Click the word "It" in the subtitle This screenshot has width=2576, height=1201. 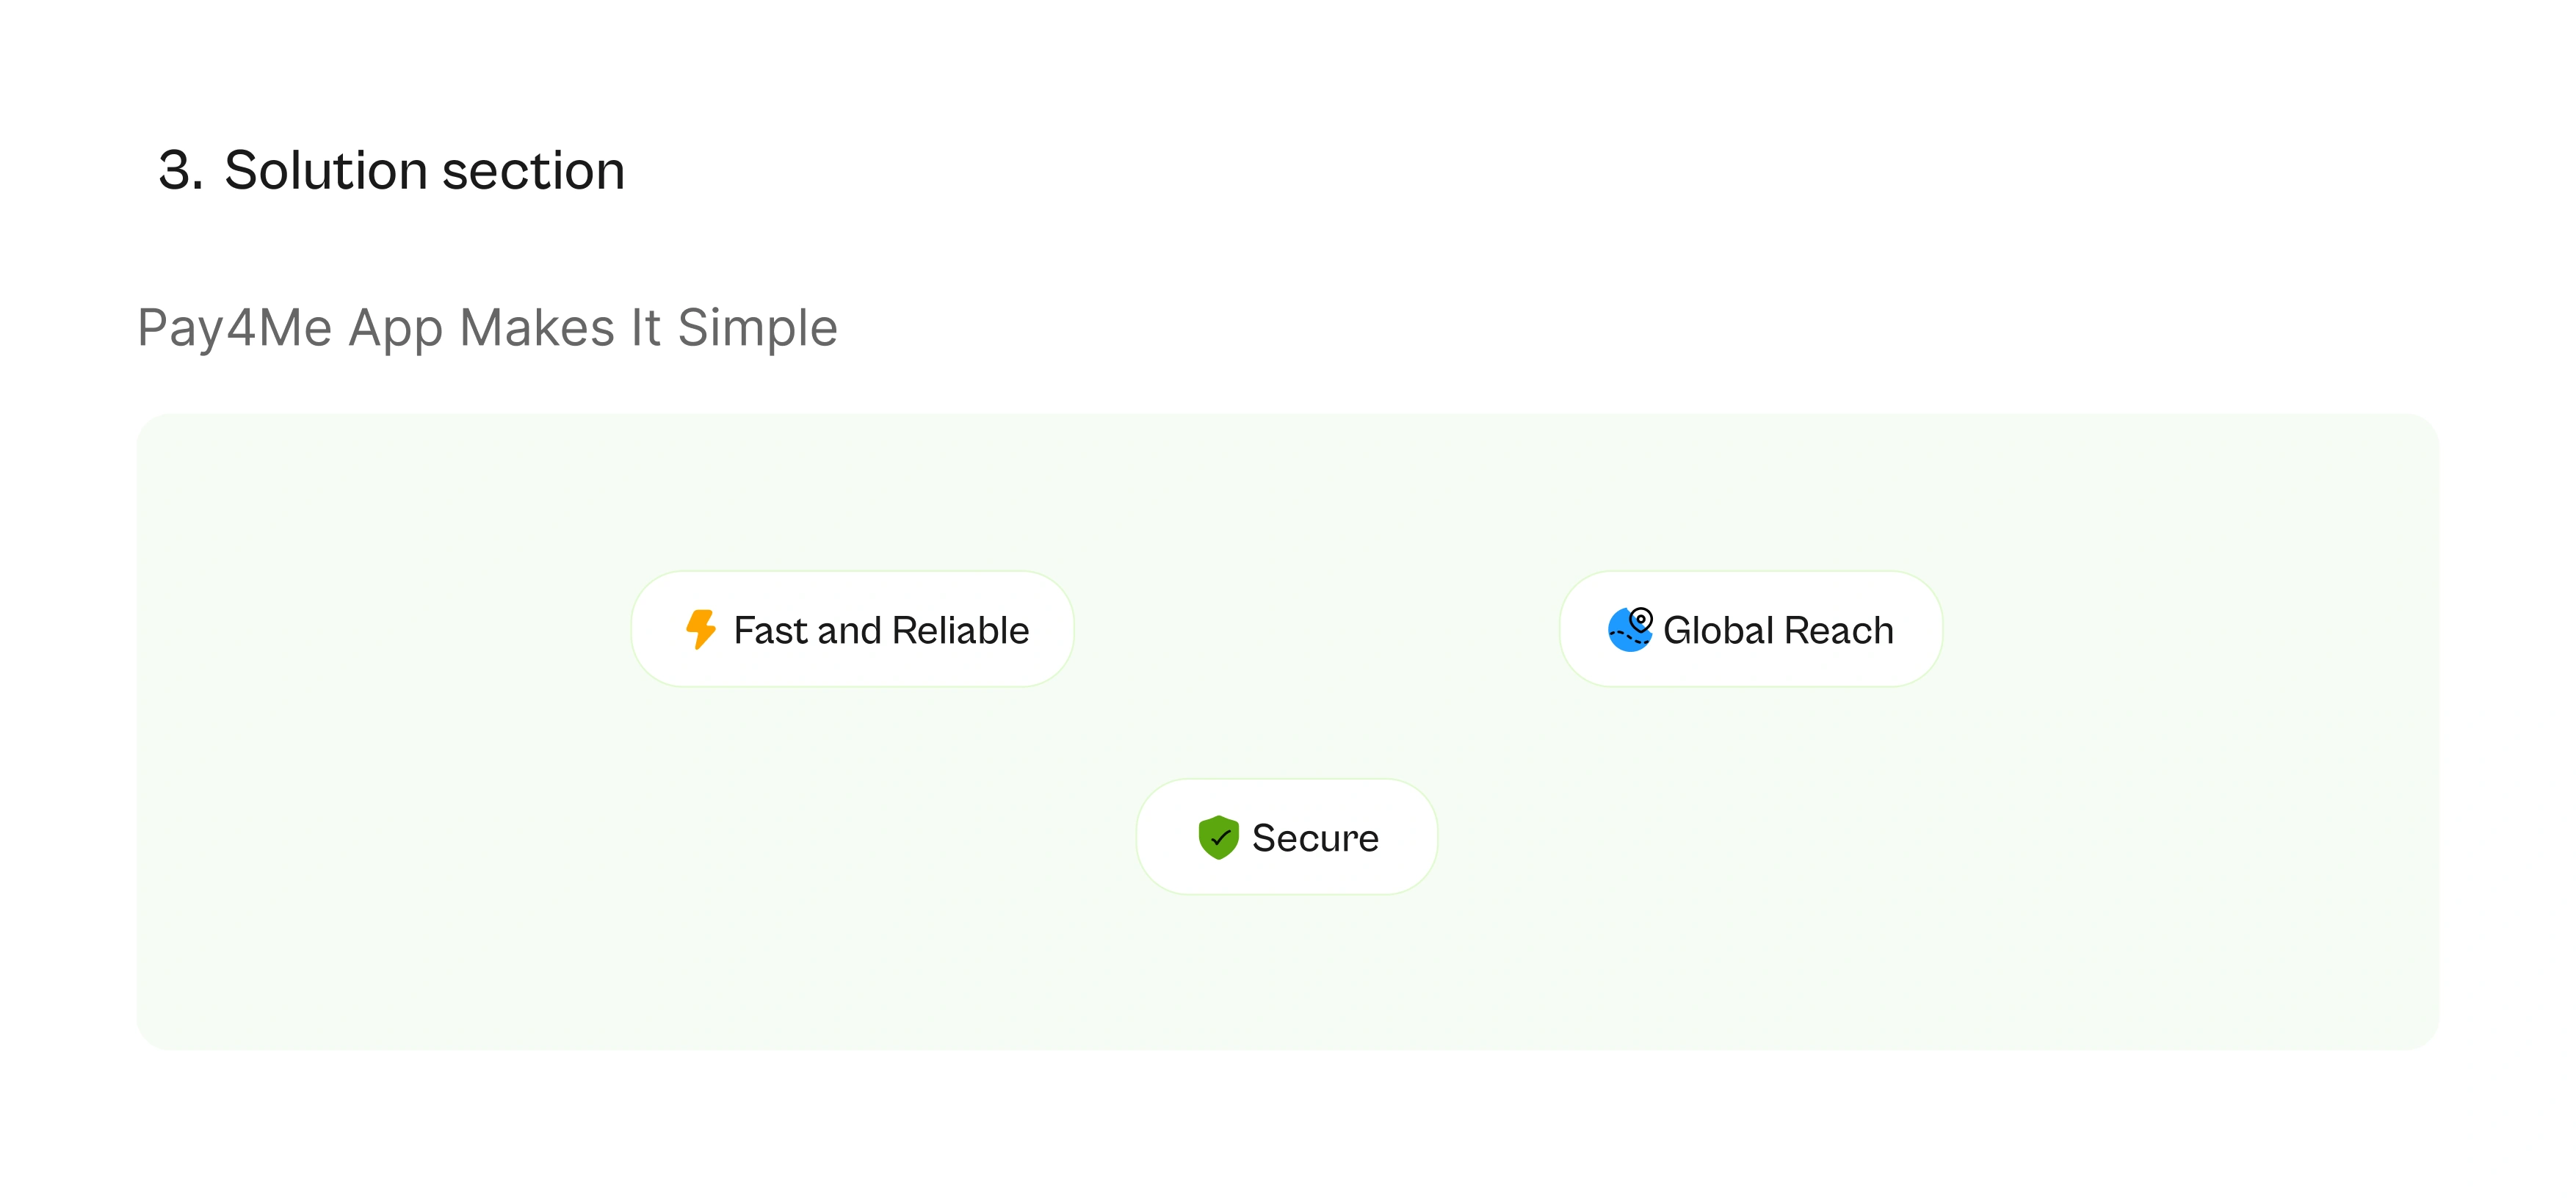point(645,328)
